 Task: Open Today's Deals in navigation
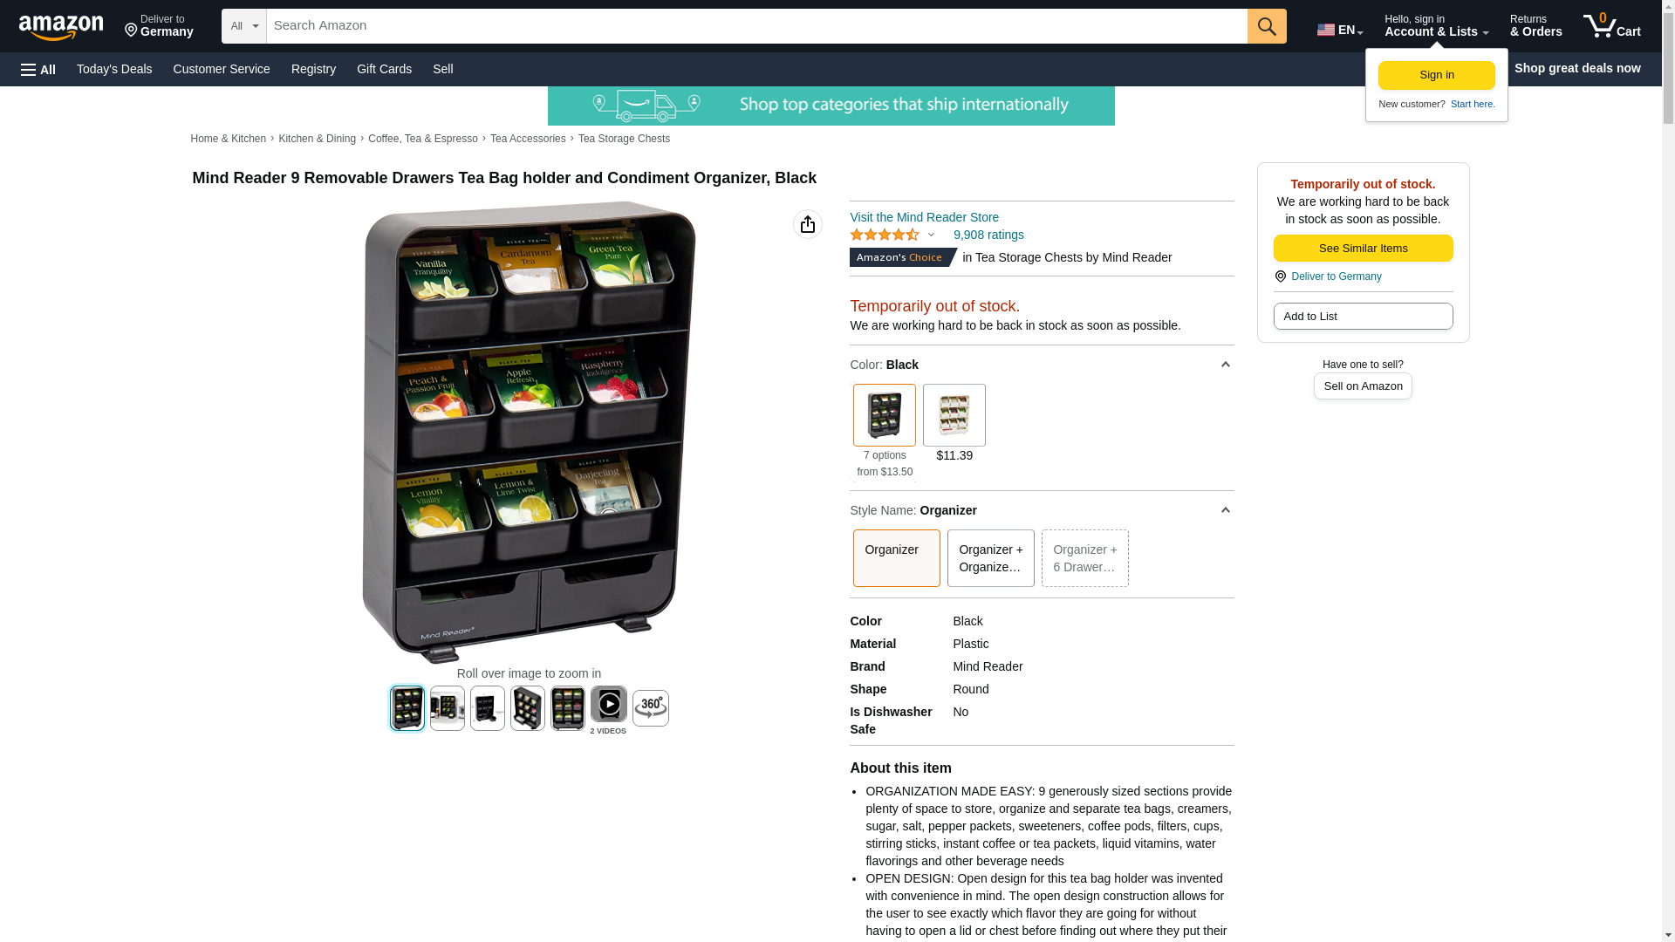tap(114, 69)
